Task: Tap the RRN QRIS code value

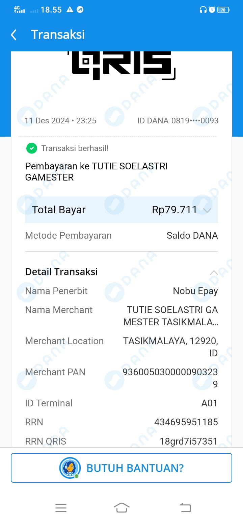Action: [188, 441]
